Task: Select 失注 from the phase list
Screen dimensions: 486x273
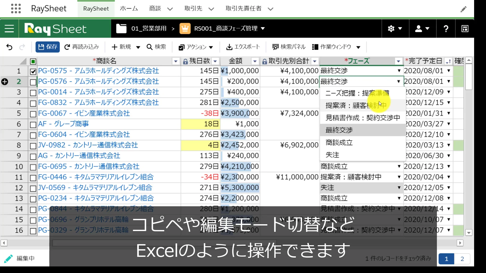Action: tap(362, 155)
